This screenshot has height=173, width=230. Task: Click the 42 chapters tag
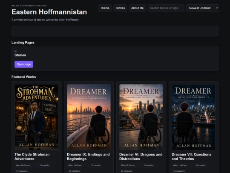pyautogui.click(x=179, y=171)
